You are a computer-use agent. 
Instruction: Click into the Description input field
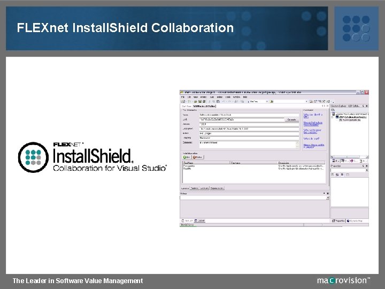tap(249, 129)
